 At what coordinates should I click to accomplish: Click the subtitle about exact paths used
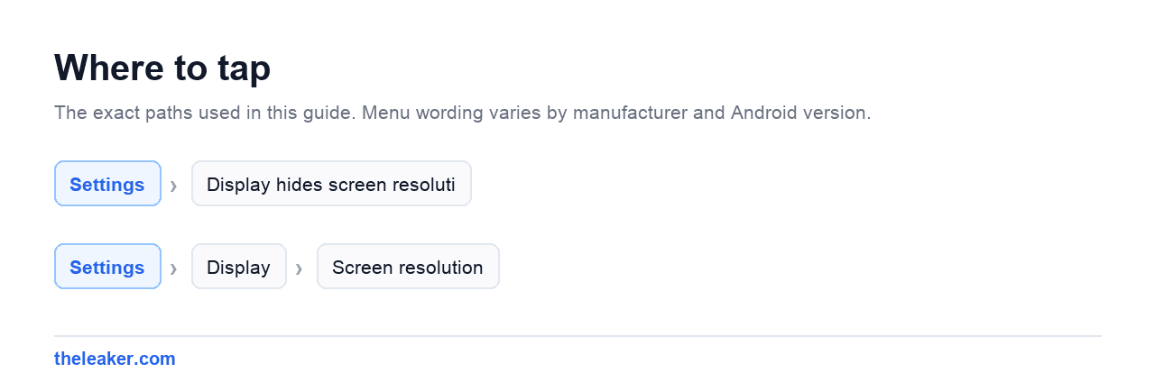click(462, 114)
